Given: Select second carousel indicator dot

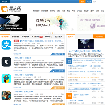Looking at the screenshot, I should 50,33.
